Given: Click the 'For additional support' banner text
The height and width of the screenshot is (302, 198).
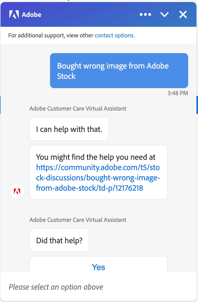Looking at the screenshot, I should [51, 35].
